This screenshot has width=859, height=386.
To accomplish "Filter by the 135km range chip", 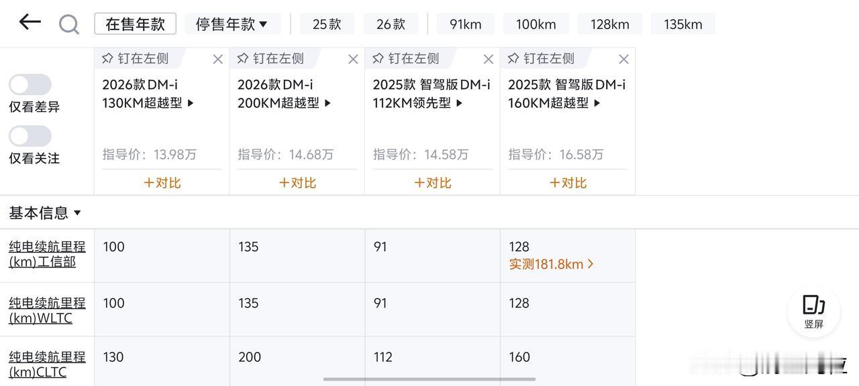I will coord(683,24).
